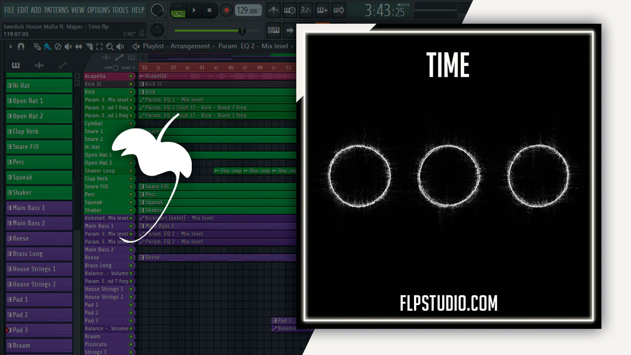Select the Playback speaker tool
This screenshot has width=631, height=355.
coord(120,46)
